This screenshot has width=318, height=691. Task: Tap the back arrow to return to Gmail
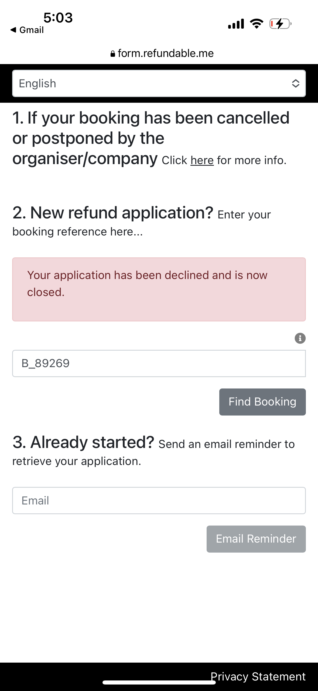point(13,30)
